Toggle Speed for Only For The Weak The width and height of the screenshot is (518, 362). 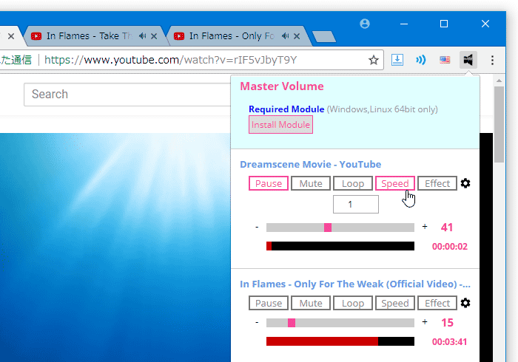[x=394, y=303]
